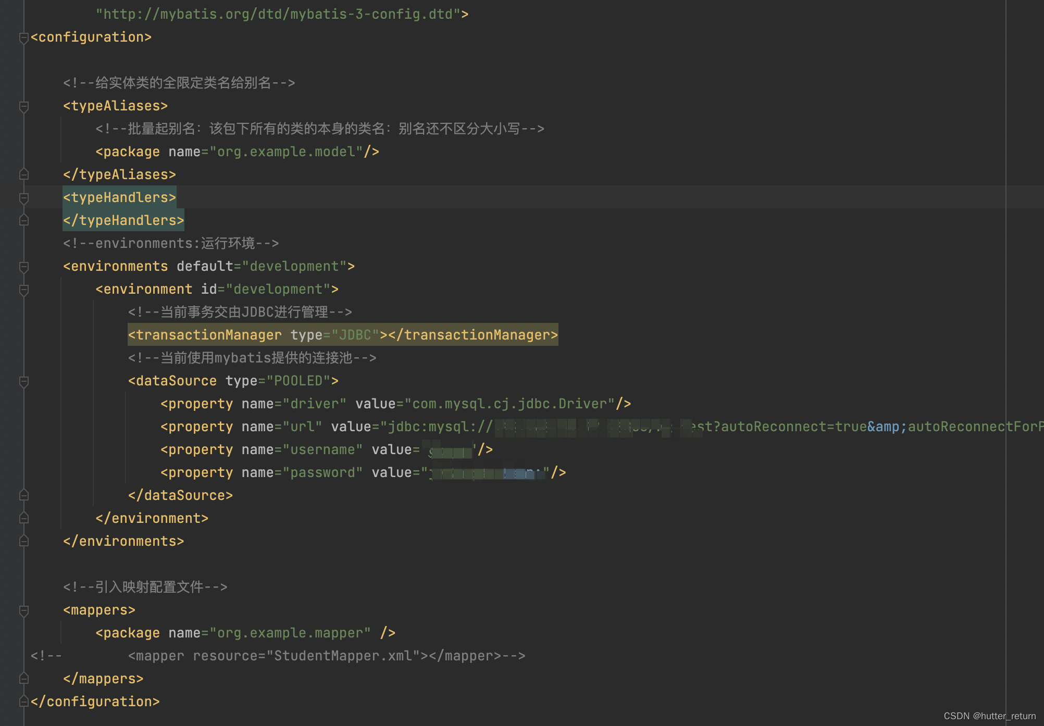Collapse the typeHandlers opening tag fold

click(x=23, y=198)
